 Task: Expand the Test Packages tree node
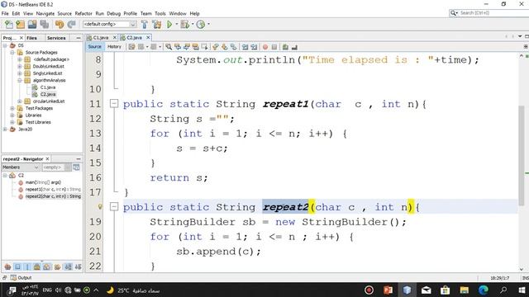click(12, 108)
